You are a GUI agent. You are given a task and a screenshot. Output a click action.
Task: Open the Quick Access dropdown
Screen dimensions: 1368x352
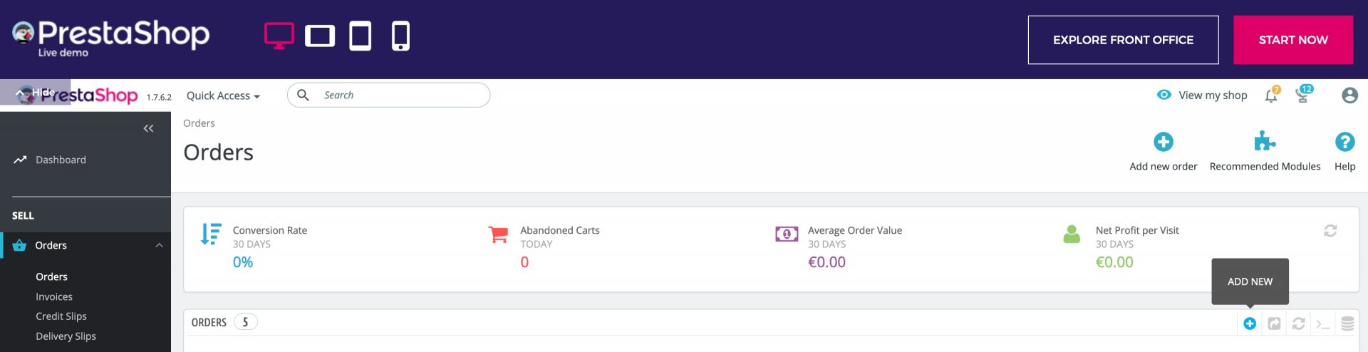222,95
